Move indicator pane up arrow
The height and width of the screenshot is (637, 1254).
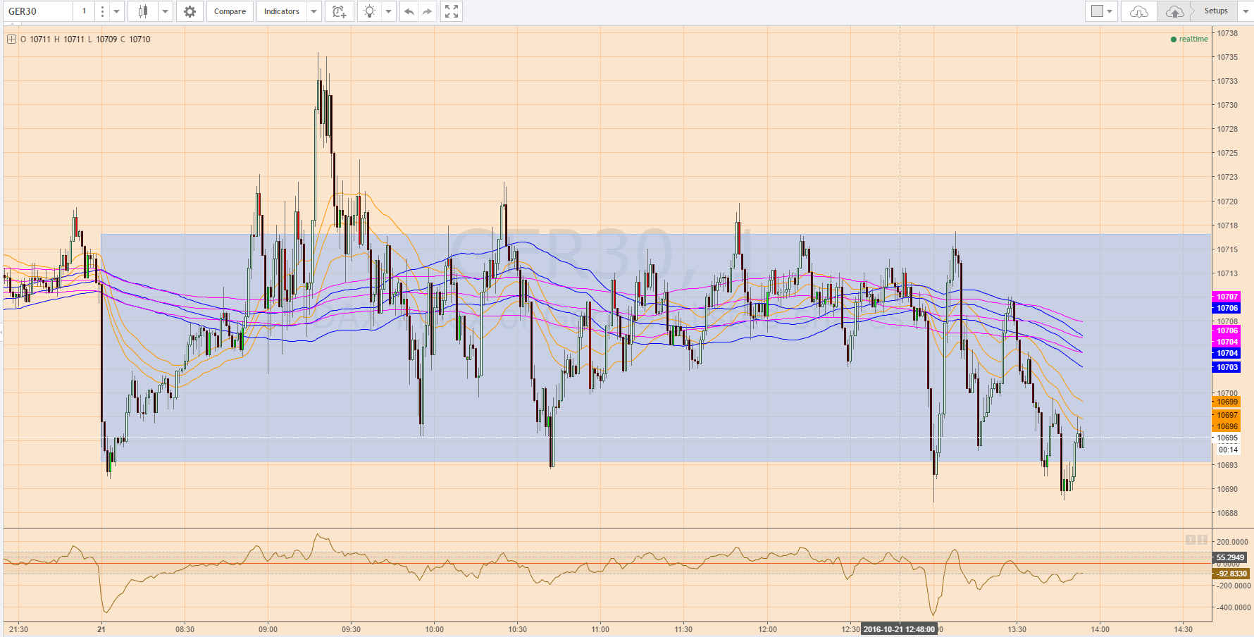[1191, 540]
